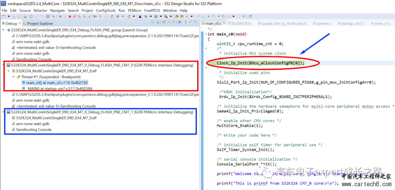This screenshot has width=395, height=190.
Task: Click the Save All toolbar icon
Action: click(19, 16)
